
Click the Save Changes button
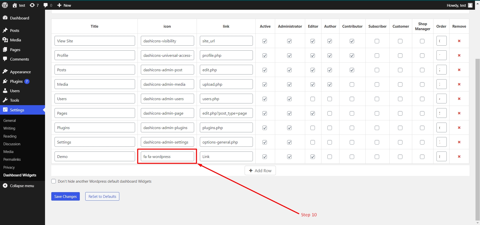point(66,196)
